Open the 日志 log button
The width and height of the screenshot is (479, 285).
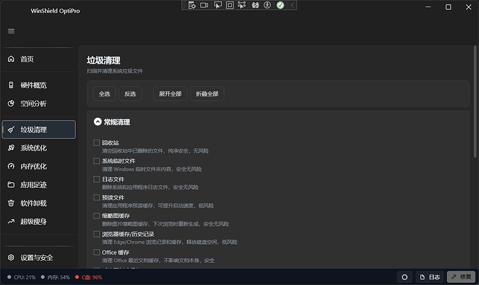click(430, 277)
